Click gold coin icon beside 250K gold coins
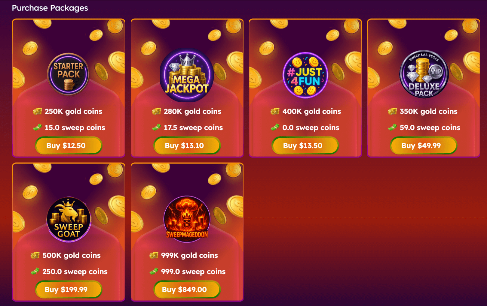The width and height of the screenshot is (487, 306). tap(37, 111)
